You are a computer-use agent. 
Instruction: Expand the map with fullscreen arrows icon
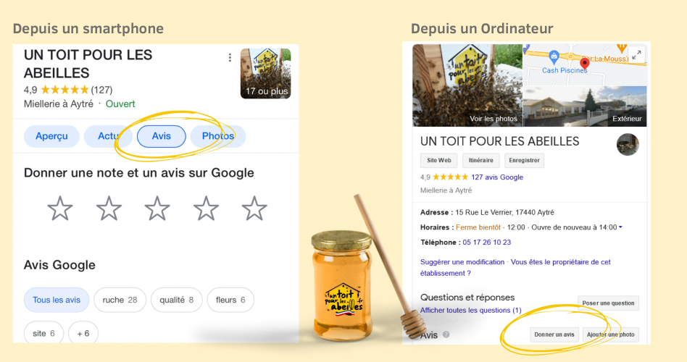[636, 55]
